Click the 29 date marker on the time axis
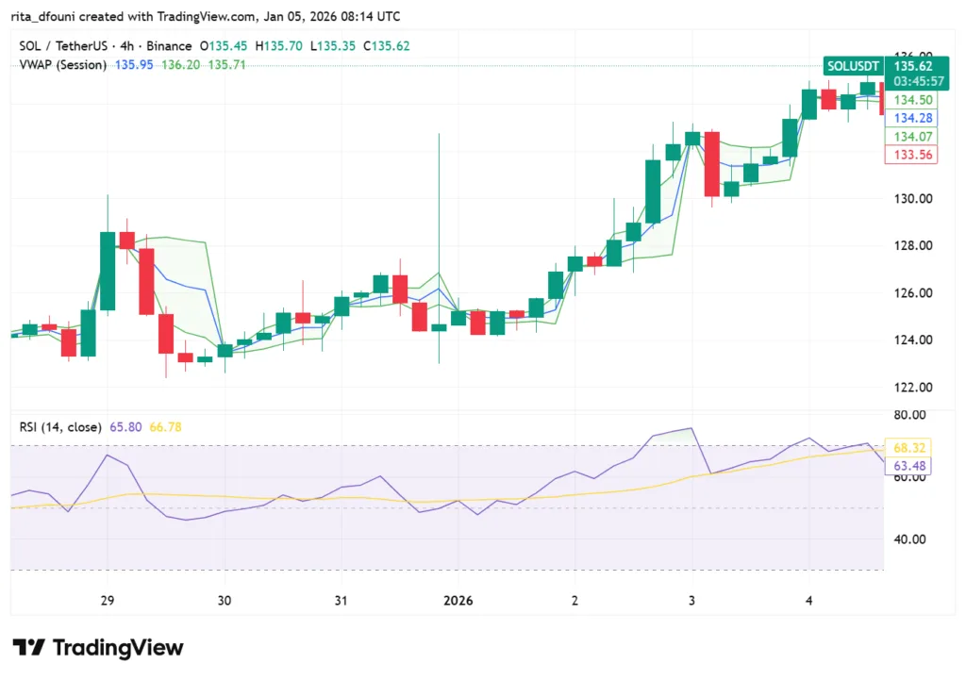 pos(107,601)
